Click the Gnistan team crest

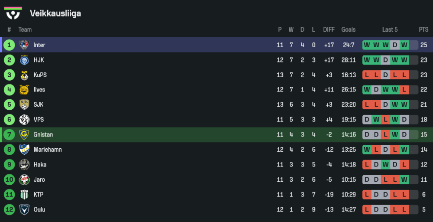click(x=24, y=134)
